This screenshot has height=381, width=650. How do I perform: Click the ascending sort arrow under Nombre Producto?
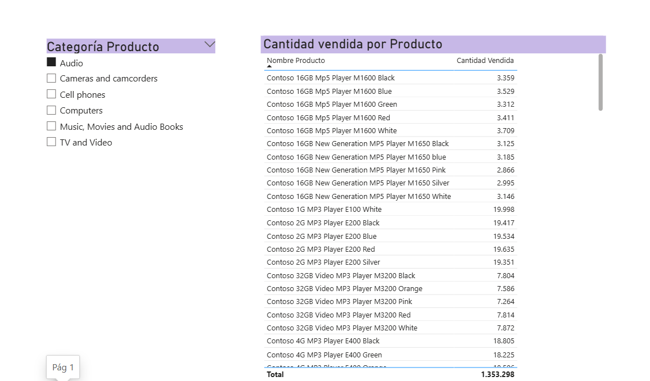[269, 66]
